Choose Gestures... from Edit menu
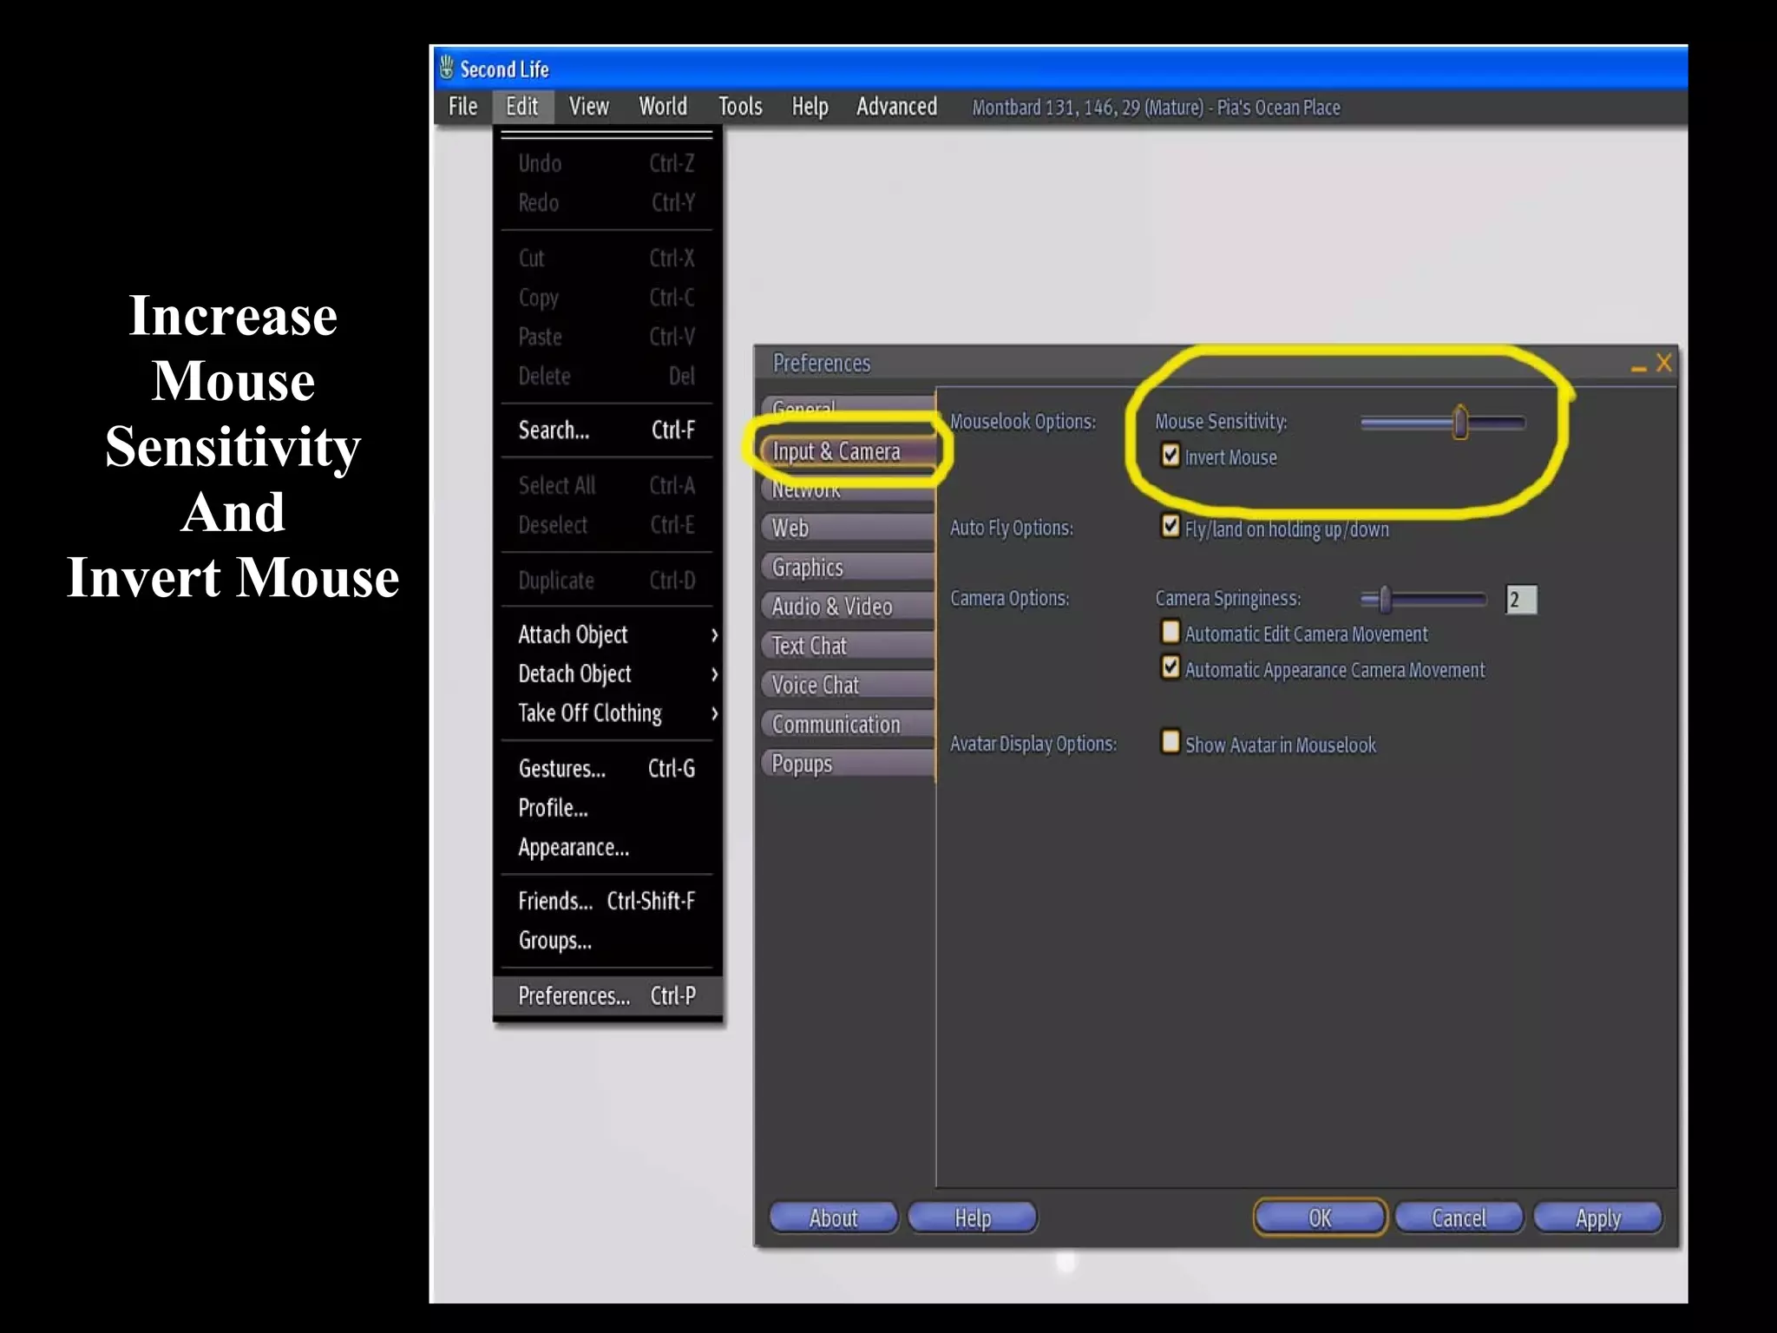 pos(607,768)
